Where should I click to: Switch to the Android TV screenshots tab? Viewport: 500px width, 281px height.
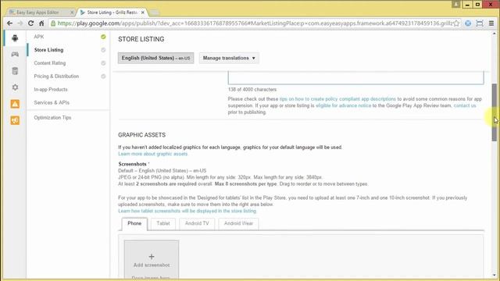197,224
